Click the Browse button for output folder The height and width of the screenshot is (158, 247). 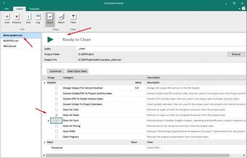point(236,54)
